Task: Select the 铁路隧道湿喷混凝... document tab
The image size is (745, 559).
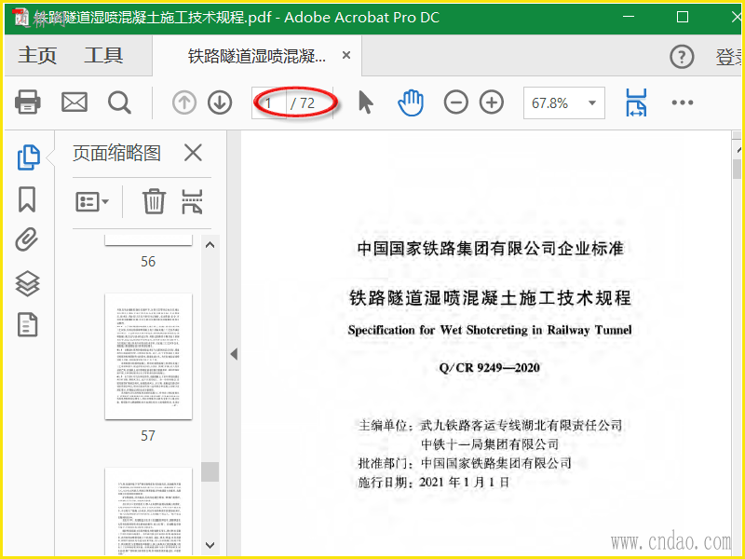Action: [257, 56]
